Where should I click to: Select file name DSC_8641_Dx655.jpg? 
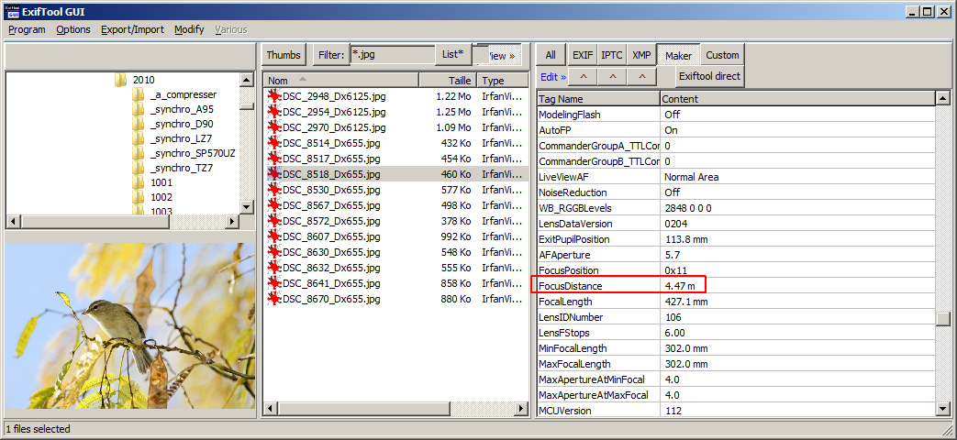click(331, 283)
